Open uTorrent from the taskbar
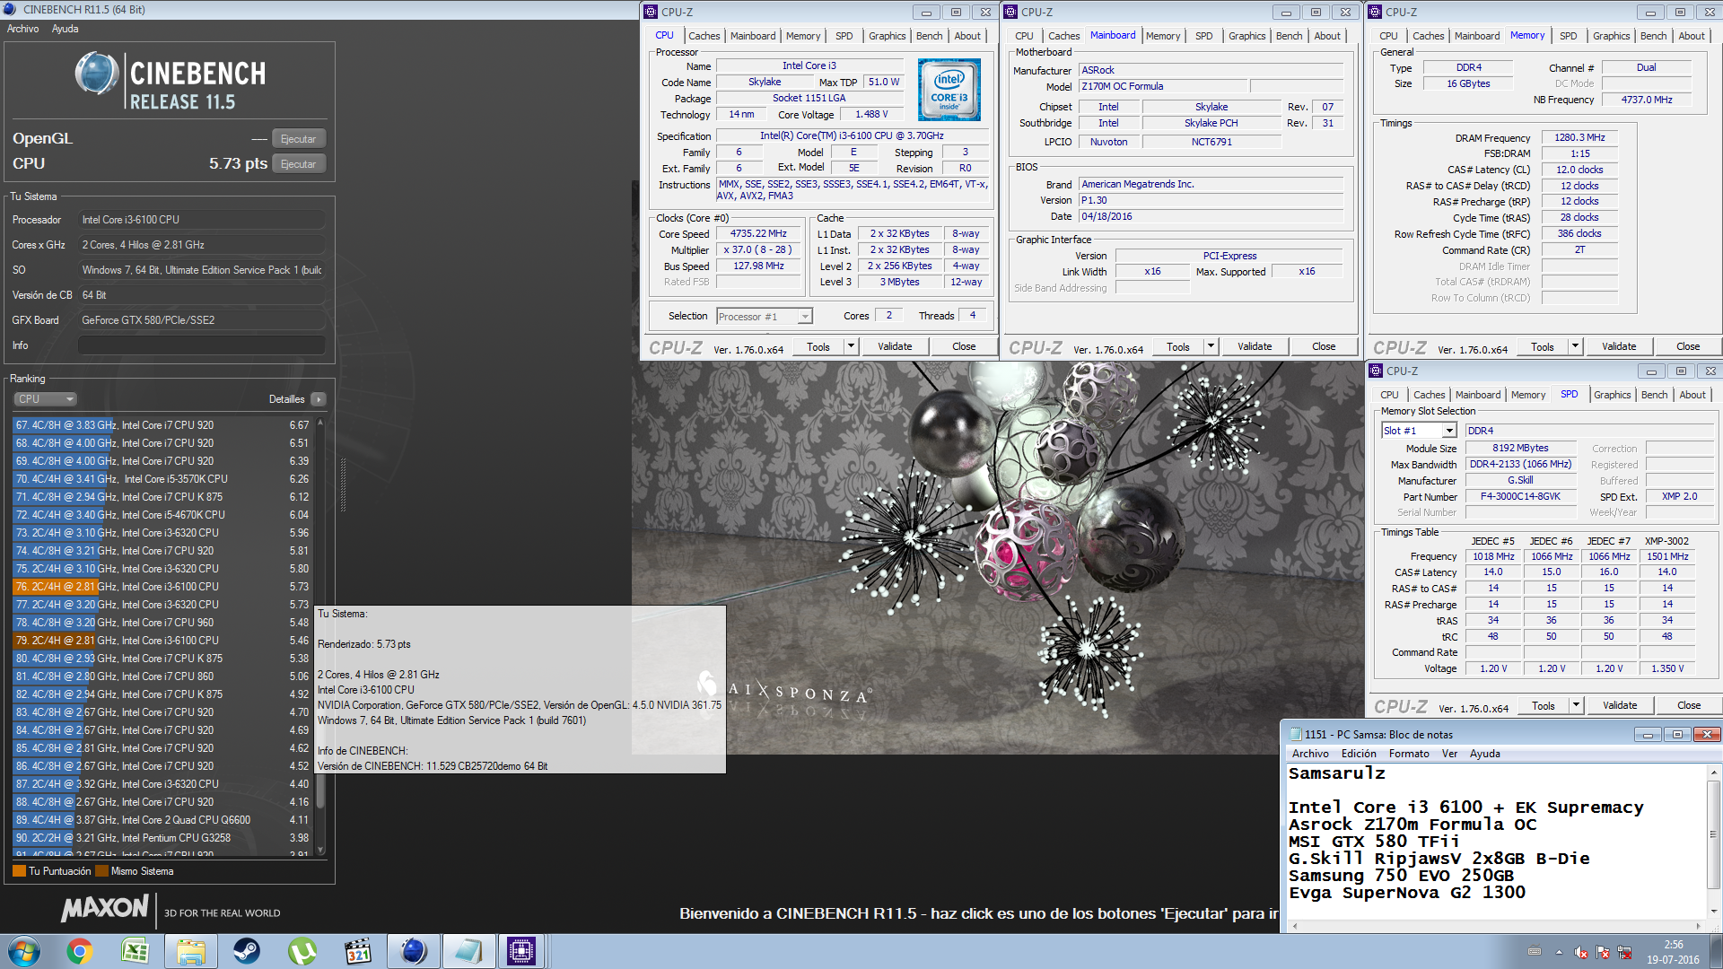1723x969 pixels. point(302,951)
